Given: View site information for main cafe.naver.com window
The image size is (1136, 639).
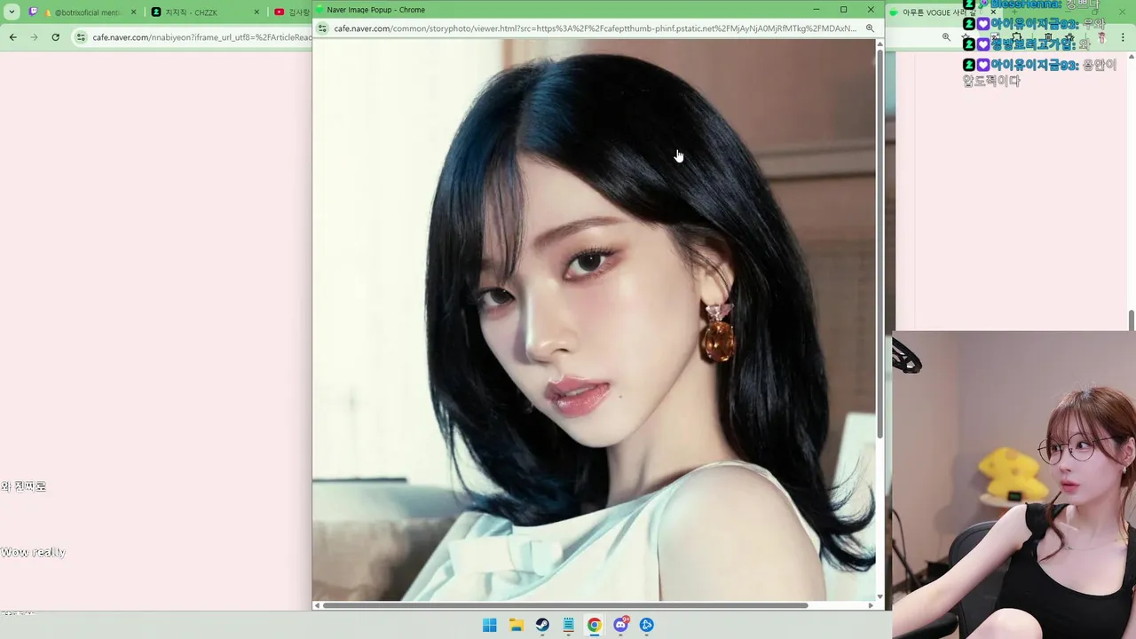Looking at the screenshot, I should pos(81,37).
